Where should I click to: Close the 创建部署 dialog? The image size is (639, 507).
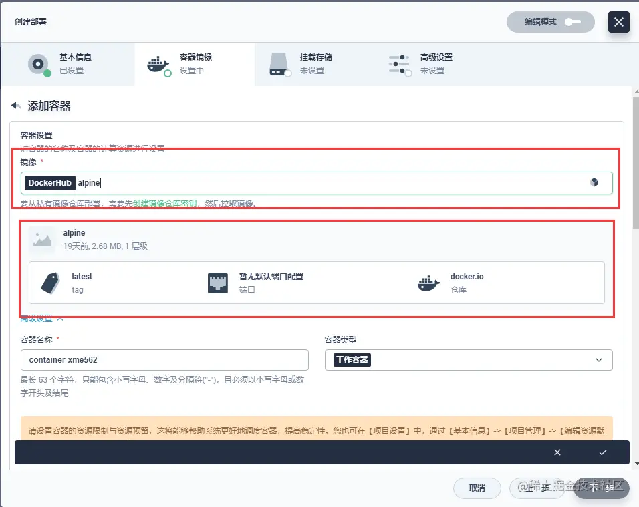pos(619,22)
